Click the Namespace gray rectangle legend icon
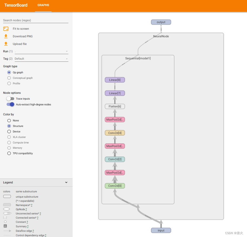This screenshot has width=247, height=237. pyautogui.click(x=7, y=205)
